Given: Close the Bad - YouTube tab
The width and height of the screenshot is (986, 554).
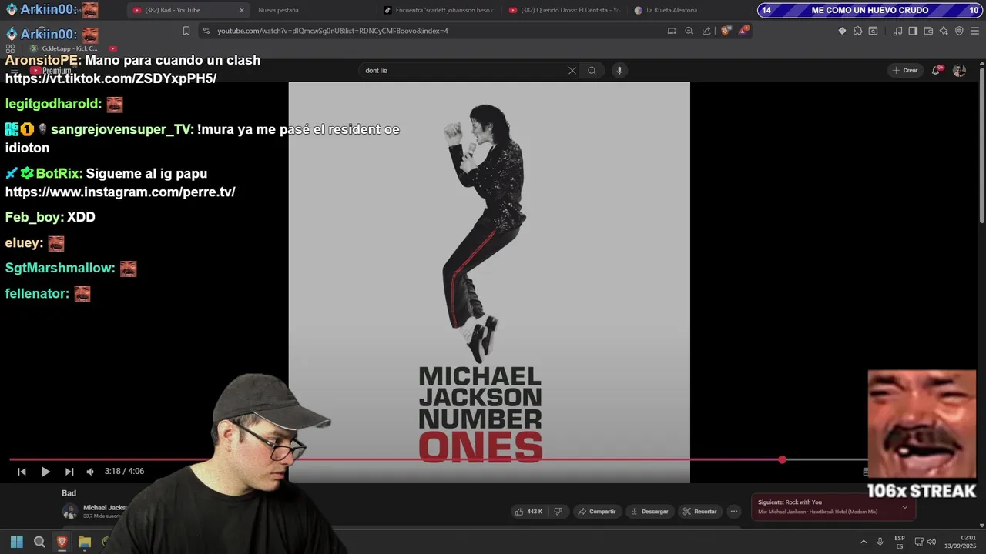Looking at the screenshot, I should point(241,11).
